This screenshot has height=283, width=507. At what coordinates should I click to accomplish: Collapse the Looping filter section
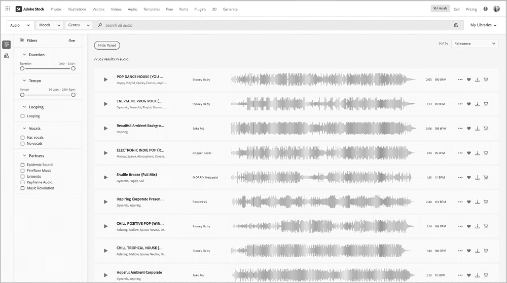[x=24, y=107]
